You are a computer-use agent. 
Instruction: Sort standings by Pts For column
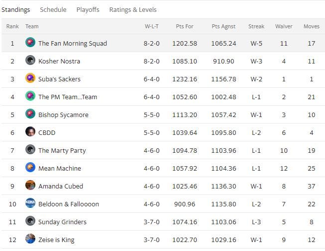tap(185, 26)
